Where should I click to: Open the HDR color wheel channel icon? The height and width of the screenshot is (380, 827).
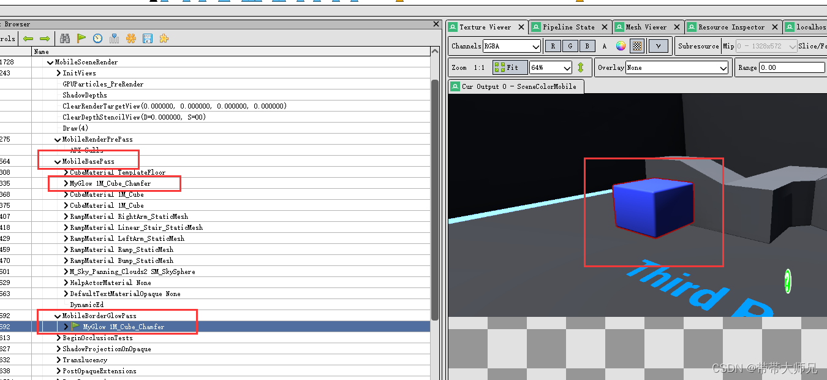click(621, 46)
